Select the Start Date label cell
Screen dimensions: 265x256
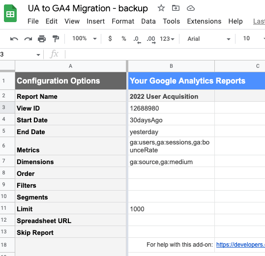coord(71,119)
